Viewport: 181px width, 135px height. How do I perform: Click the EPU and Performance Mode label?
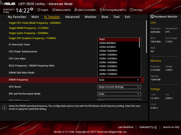pyautogui.click(x=24, y=94)
